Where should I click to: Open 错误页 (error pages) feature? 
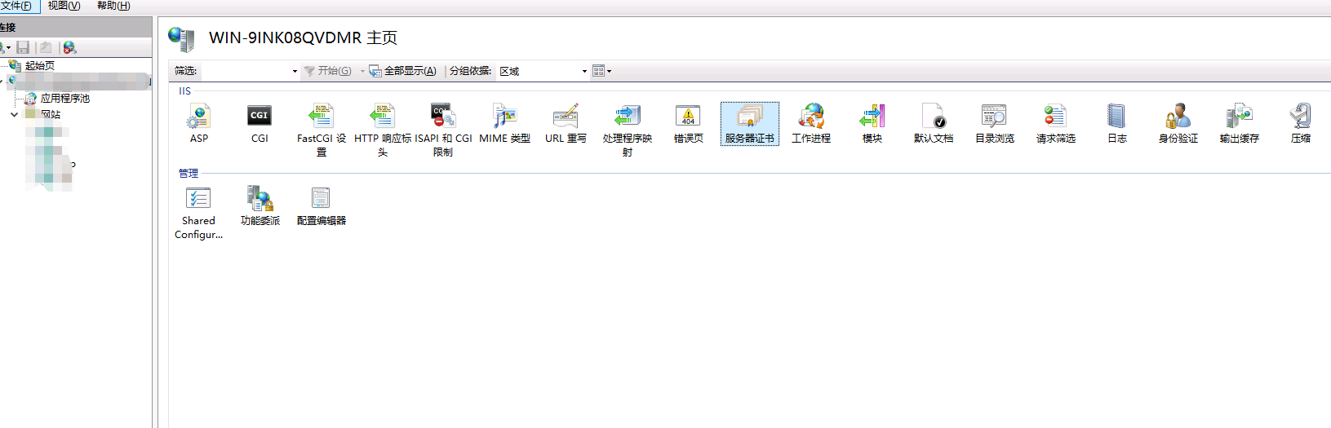point(688,124)
